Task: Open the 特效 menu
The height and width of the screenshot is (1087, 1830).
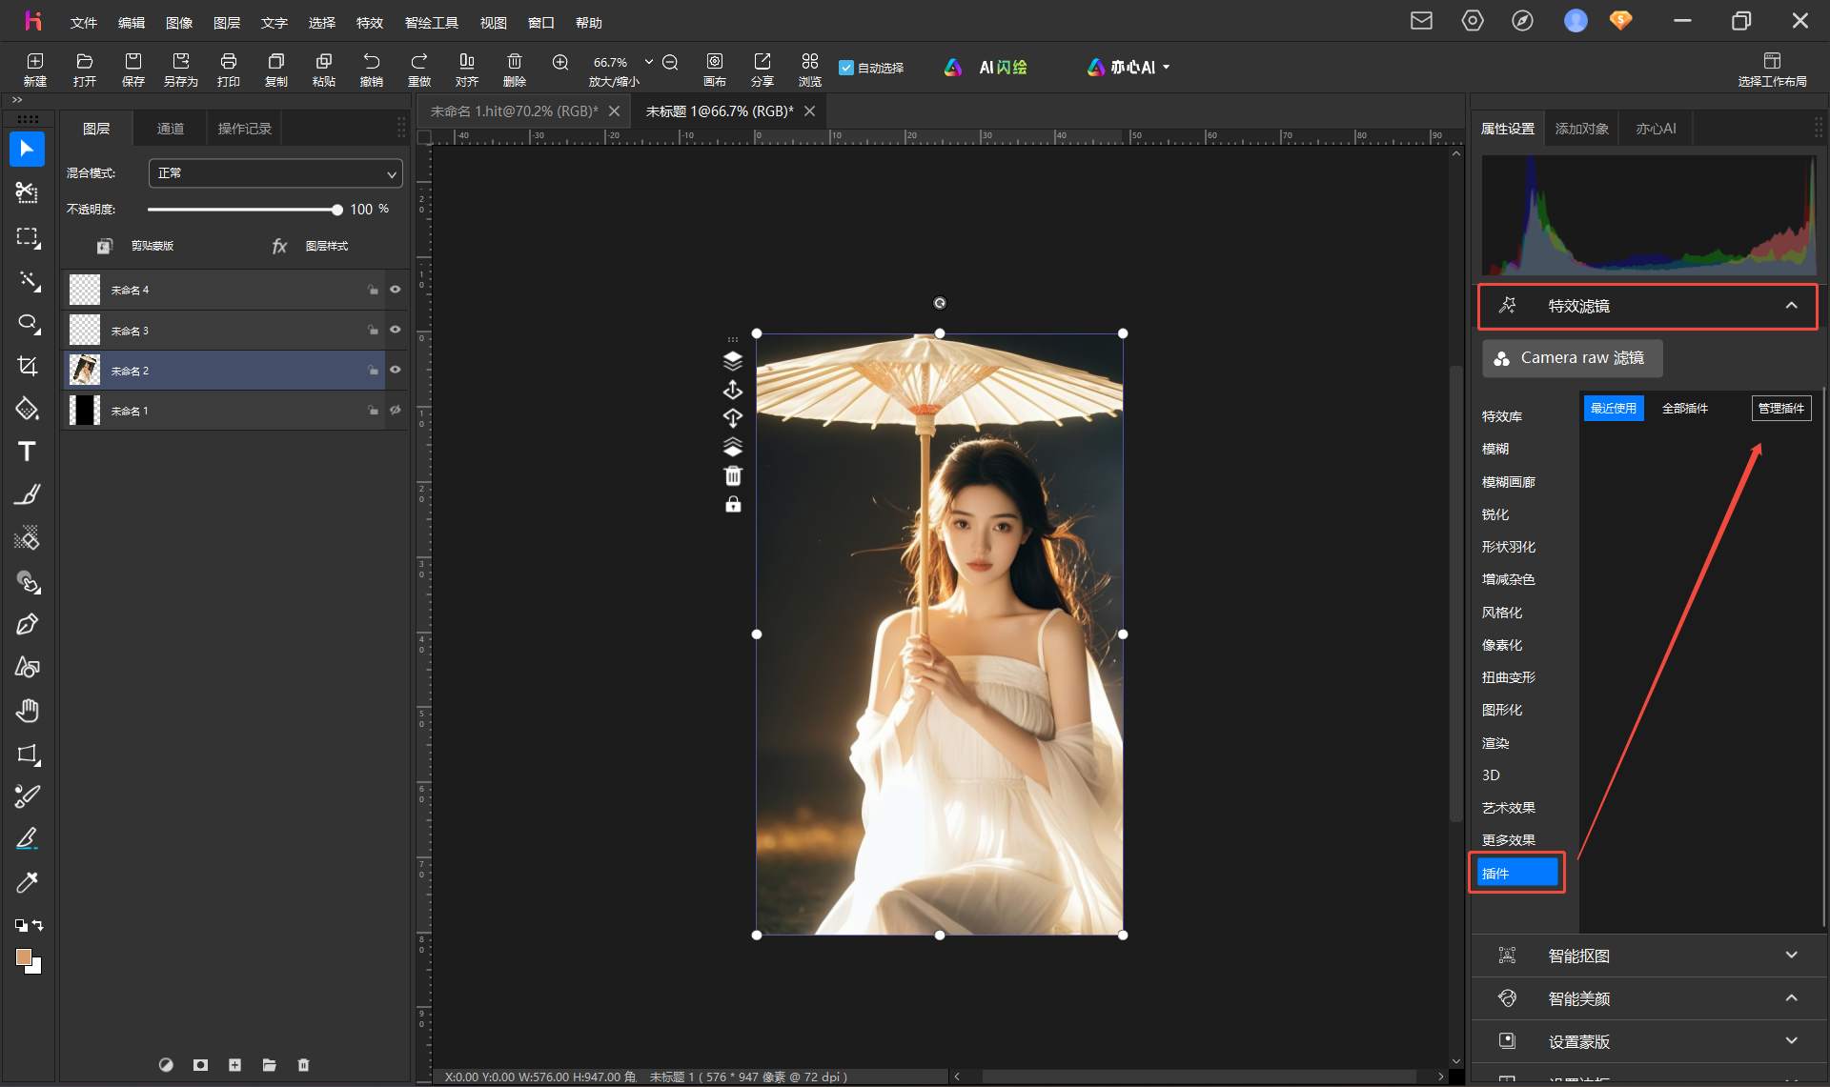Action: tap(370, 23)
